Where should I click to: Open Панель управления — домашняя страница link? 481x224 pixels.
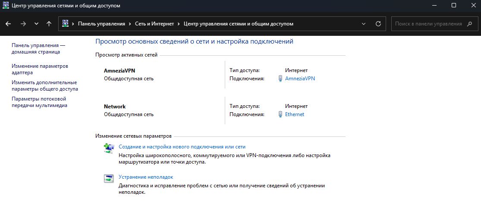click(x=38, y=48)
